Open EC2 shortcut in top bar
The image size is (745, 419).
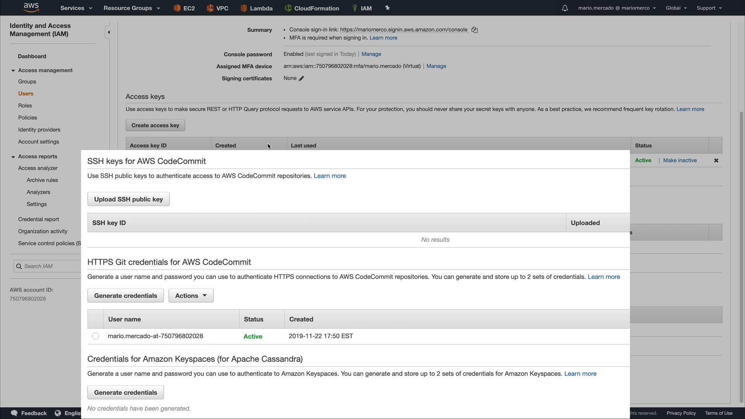click(184, 8)
